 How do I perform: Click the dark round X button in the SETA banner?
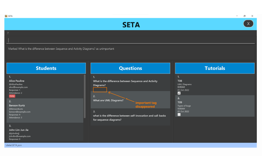[x=248, y=24]
